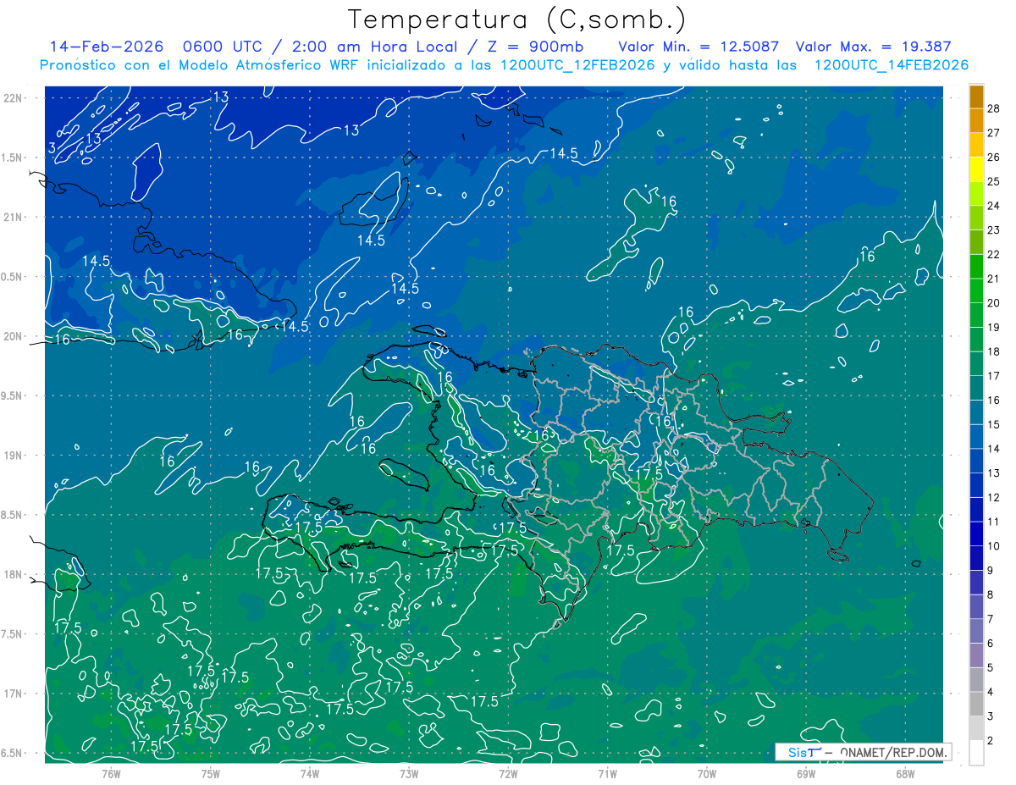Click the "22N" latitude axis label
Image resolution: width=1016 pixels, height=785 pixels.
click(x=14, y=98)
